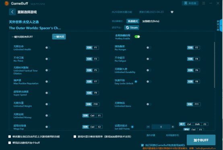Click F3 hotkey button for No Thirst
The height and width of the screenshot is (150, 223).
tap(93, 59)
